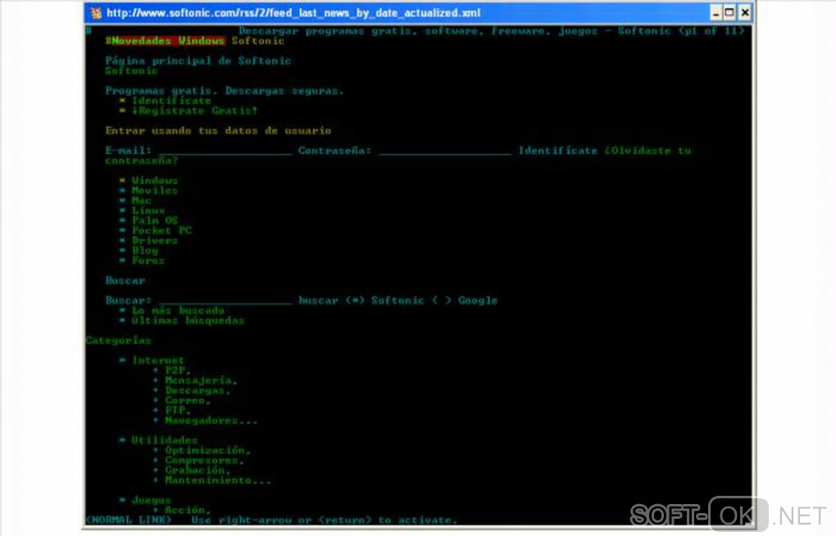Maximize the Lynx browser window
This screenshot has height=536, width=836.
(730, 13)
